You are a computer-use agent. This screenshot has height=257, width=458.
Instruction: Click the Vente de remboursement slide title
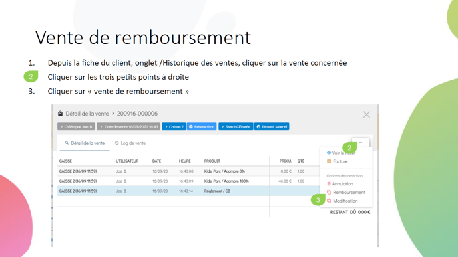point(143,37)
